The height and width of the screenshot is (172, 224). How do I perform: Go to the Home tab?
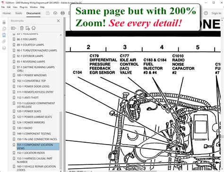point(7,13)
